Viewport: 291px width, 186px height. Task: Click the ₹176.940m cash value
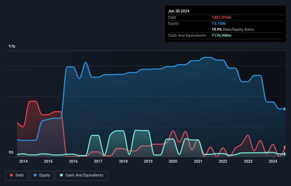tap(222, 35)
